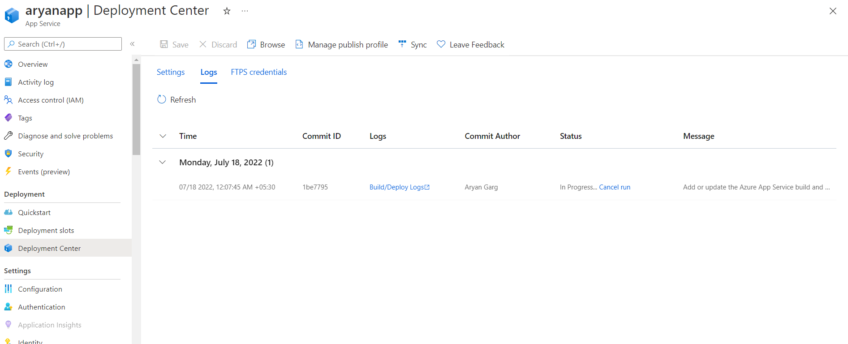Screen dimensions: 848x344
Task: Click the Commit Author column header
Action: click(492, 136)
